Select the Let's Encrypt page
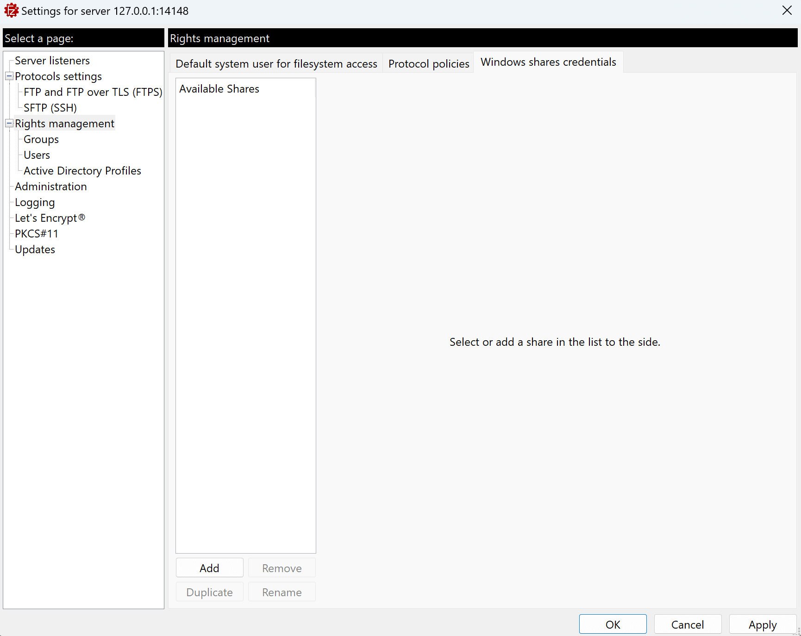Image resolution: width=801 pixels, height=636 pixels. [x=49, y=218]
